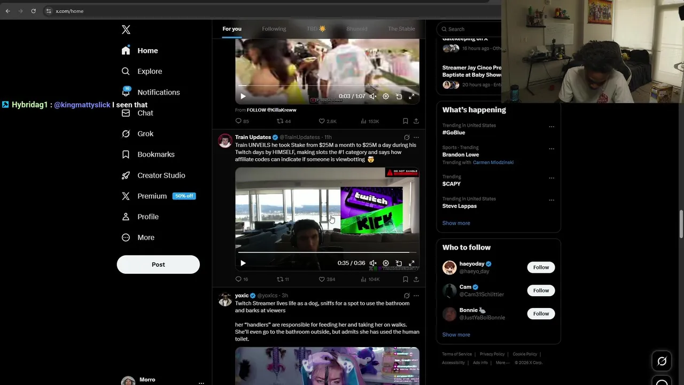The width and height of the screenshot is (684, 385).
Task: Open more options on Train Updates post
Action: point(416,137)
